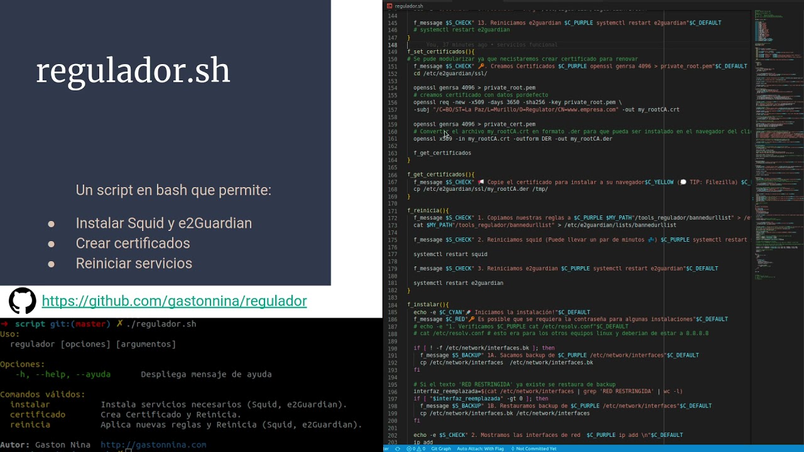Open the github.com/gastonnina/regulador link
Viewport: 804px width, 452px height.
point(174,301)
